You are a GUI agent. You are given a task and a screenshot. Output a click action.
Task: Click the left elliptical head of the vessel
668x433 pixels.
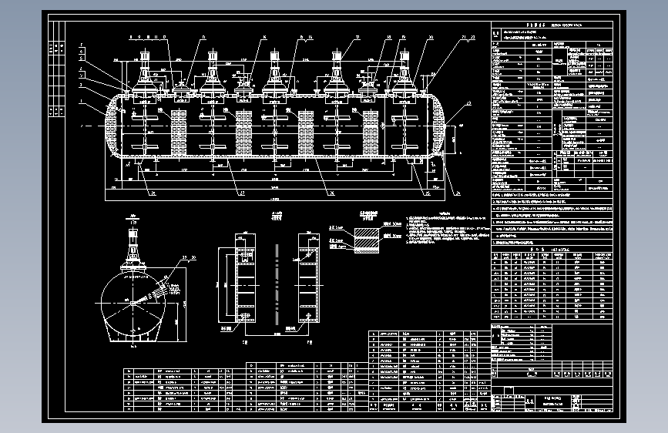coord(114,126)
